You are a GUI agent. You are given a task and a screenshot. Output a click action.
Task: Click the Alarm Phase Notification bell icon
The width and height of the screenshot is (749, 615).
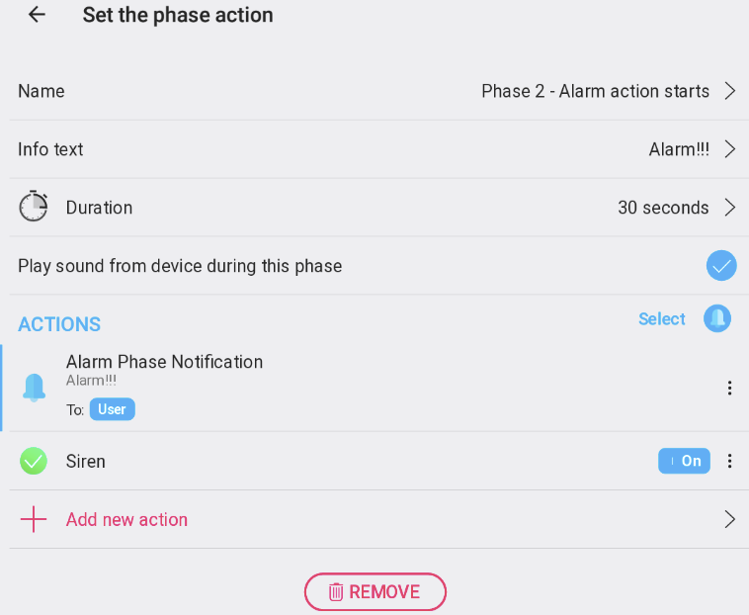pos(34,388)
